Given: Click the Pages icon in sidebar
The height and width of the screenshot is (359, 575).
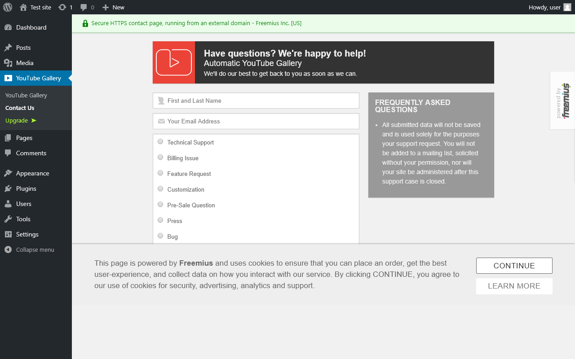Looking at the screenshot, I should pos(8,138).
